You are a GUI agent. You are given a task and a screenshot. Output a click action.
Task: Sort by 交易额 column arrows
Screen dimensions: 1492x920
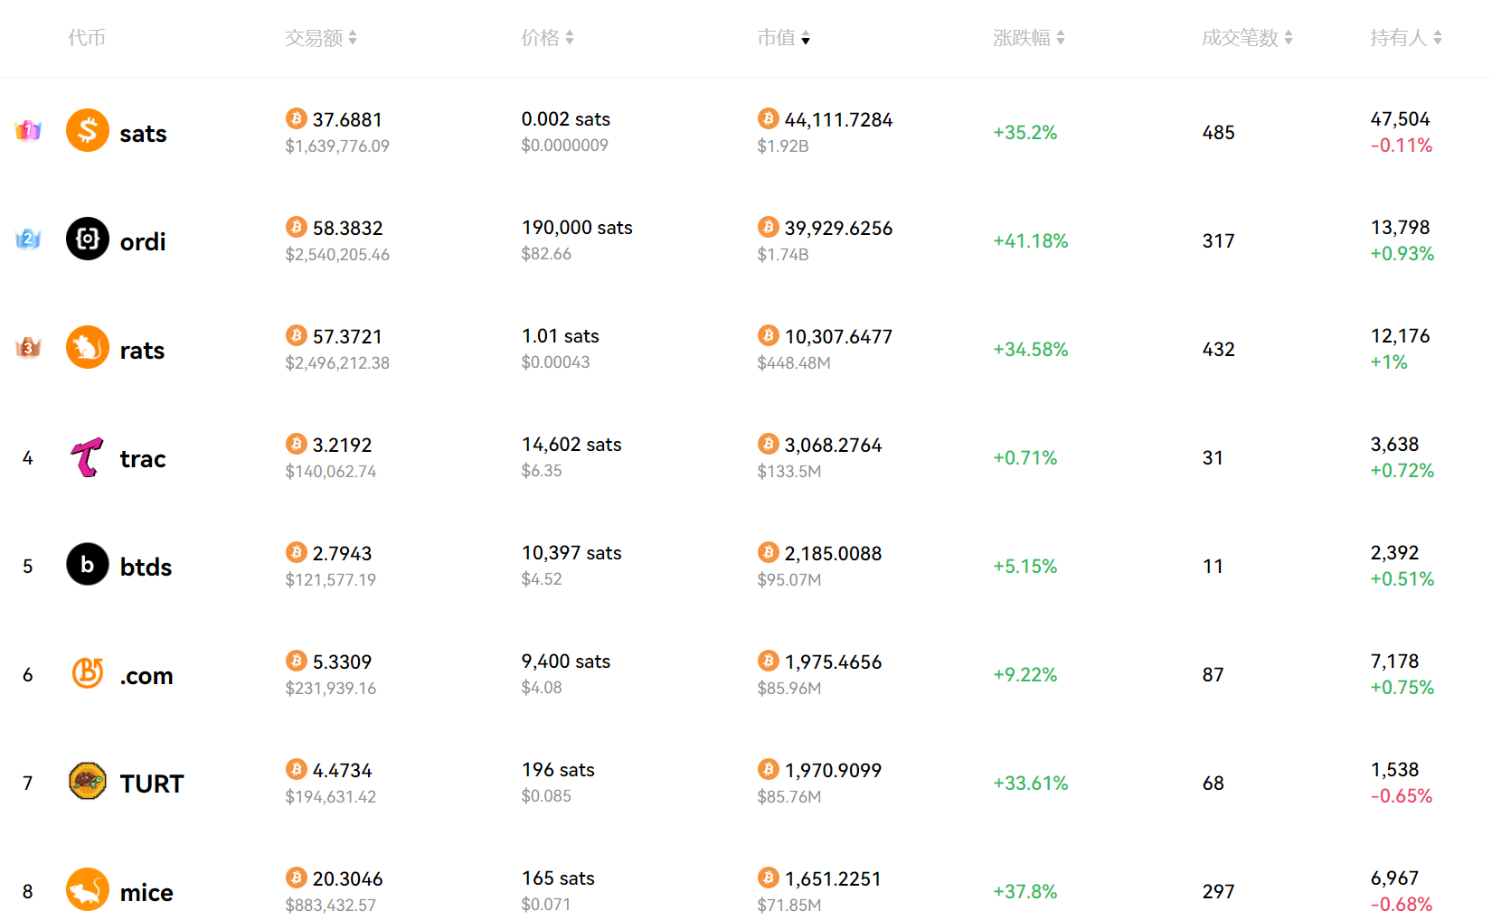coord(353,38)
